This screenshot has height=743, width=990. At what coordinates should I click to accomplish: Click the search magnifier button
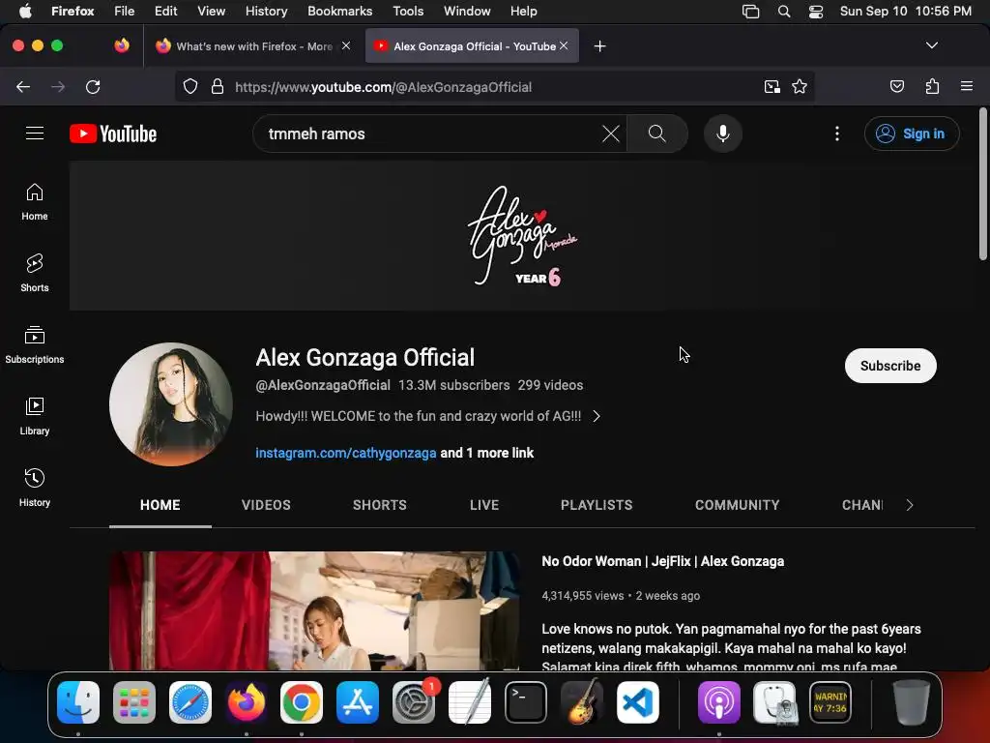657,134
